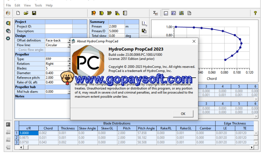
Task: Open the Offset definition Face-back dropdown
Action: pos(69,41)
